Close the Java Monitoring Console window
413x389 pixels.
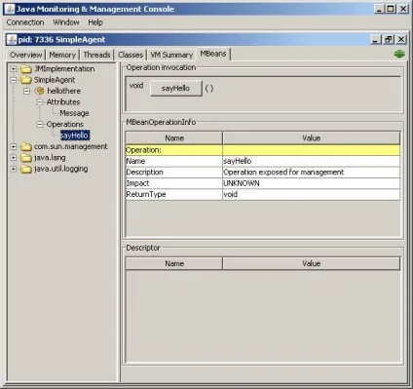click(x=403, y=9)
